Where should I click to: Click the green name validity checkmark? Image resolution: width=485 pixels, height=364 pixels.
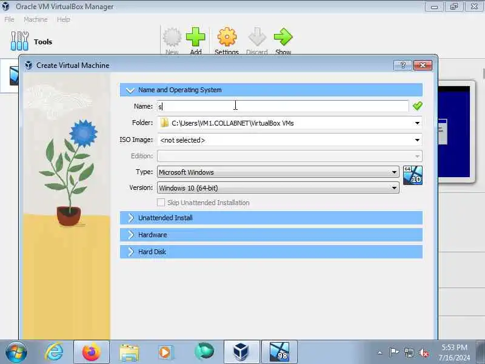[417, 106]
